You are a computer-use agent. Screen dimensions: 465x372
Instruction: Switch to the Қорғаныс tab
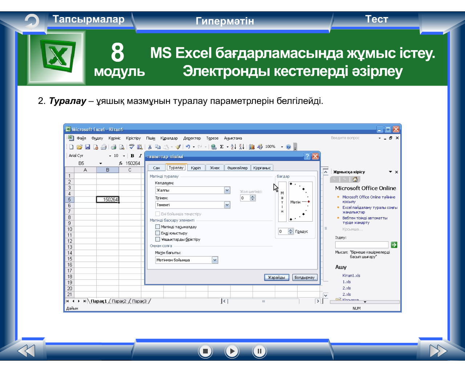tap(262, 168)
